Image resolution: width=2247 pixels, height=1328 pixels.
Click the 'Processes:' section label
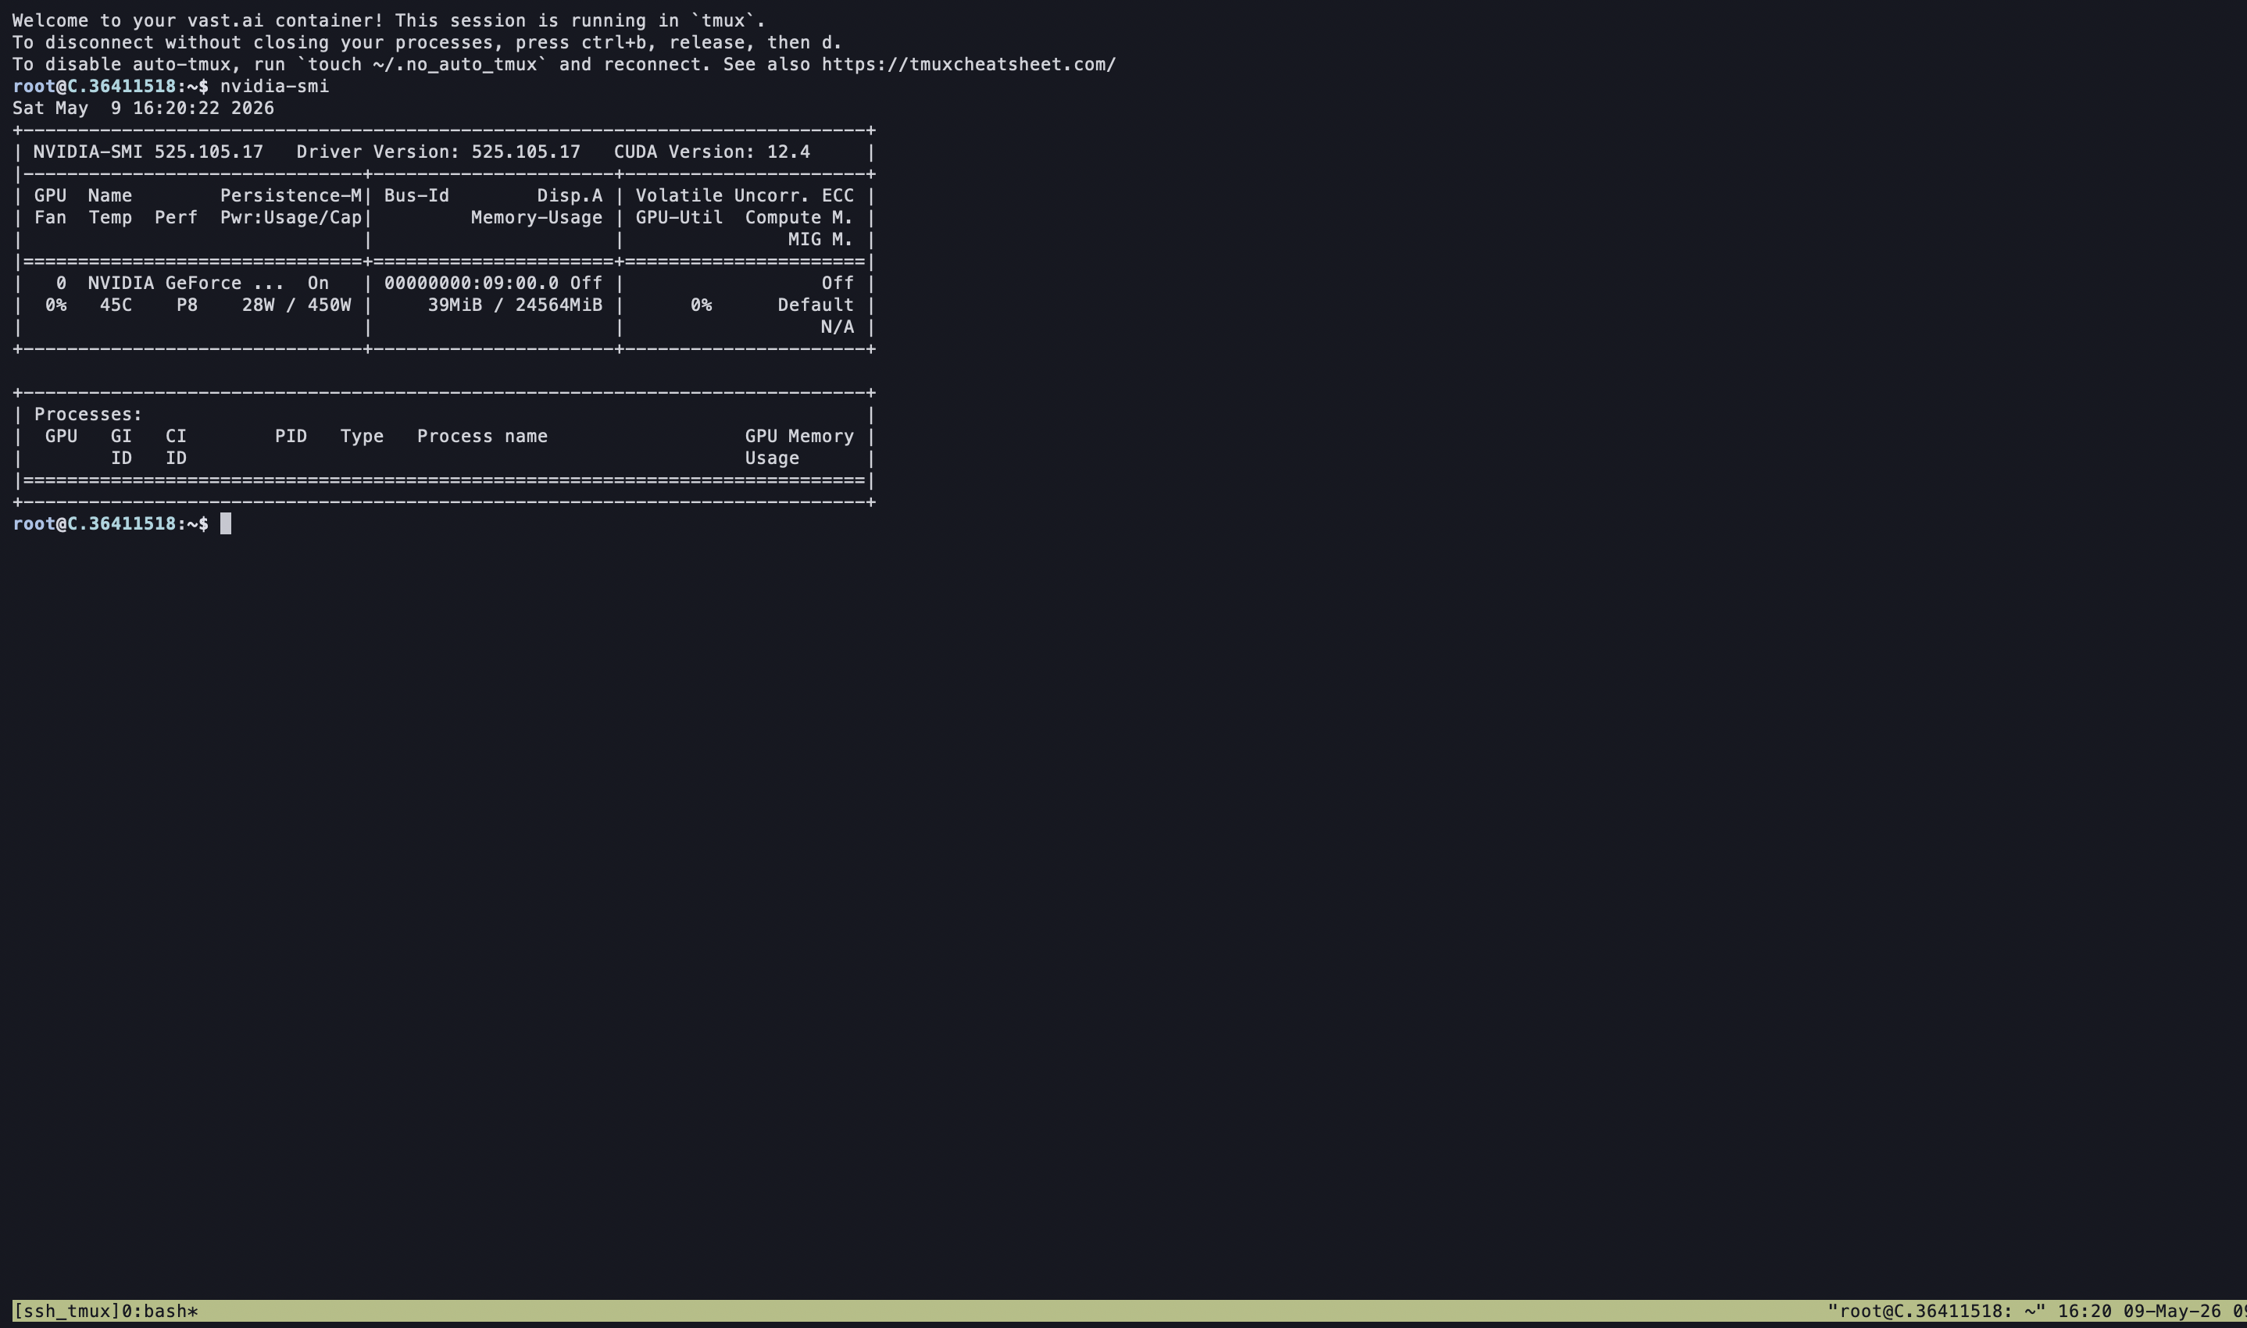pyautogui.click(x=88, y=414)
